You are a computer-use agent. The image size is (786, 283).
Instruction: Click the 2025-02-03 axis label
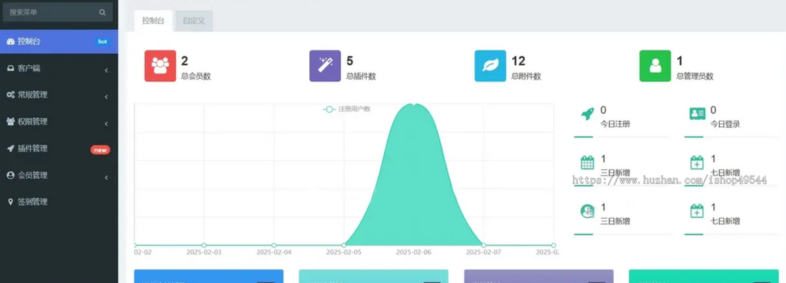coord(204,252)
